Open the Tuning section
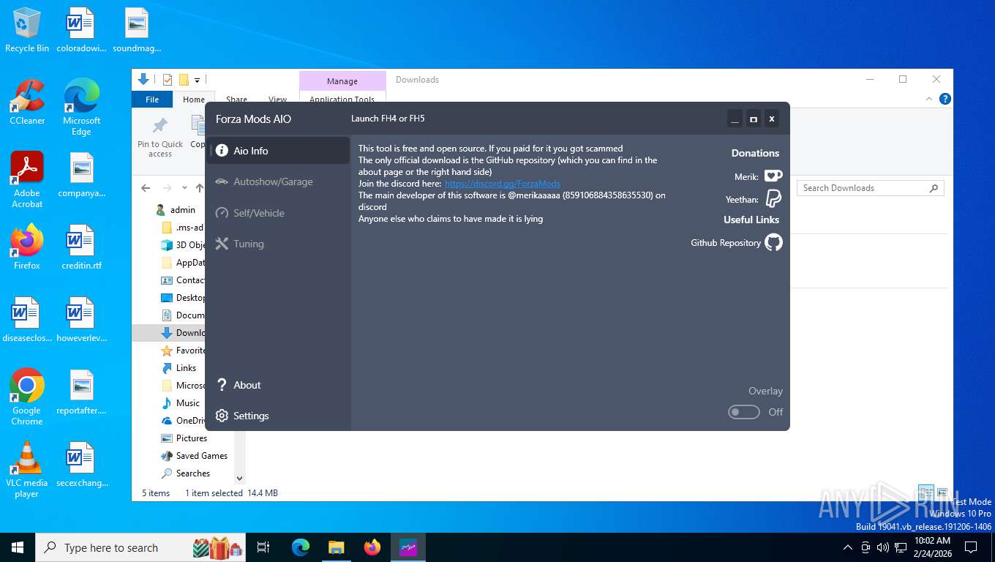The width and height of the screenshot is (995, 562). click(278, 244)
